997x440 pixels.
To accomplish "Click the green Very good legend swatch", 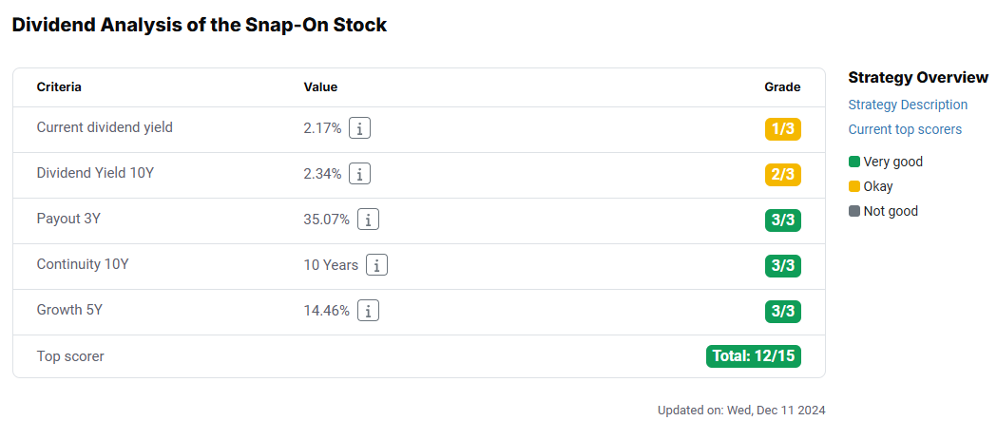I will click(853, 162).
